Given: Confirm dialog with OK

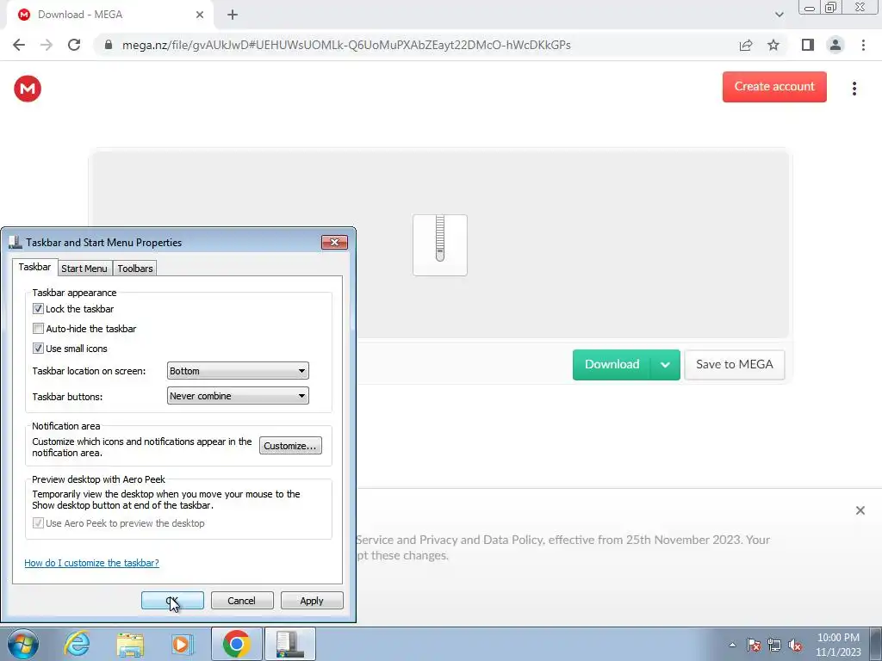Looking at the screenshot, I should pyautogui.click(x=172, y=600).
